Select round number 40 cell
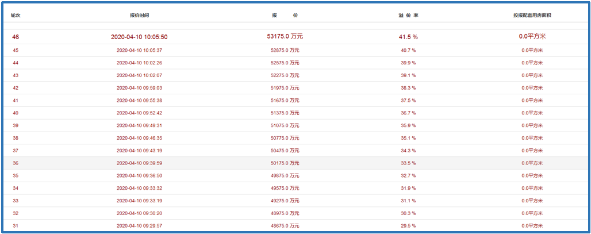Viewport: 591px width, 234px height. pyautogui.click(x=16, y=113)
